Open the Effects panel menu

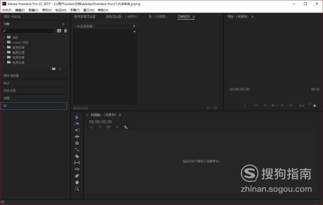[63, 24]
